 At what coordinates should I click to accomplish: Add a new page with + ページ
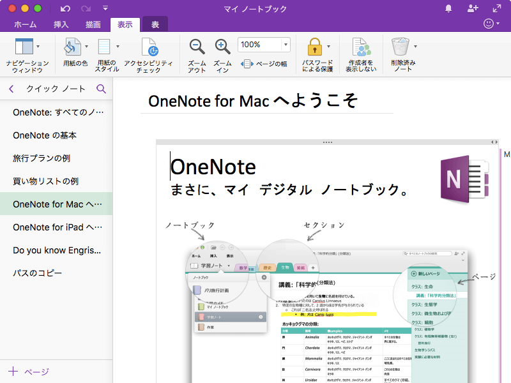click(28, 372)
